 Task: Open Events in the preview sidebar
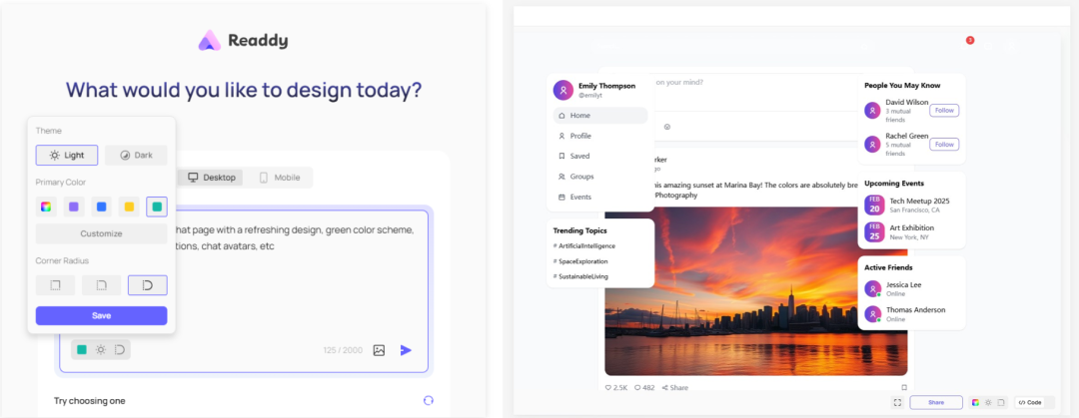(x=600, y=197)
